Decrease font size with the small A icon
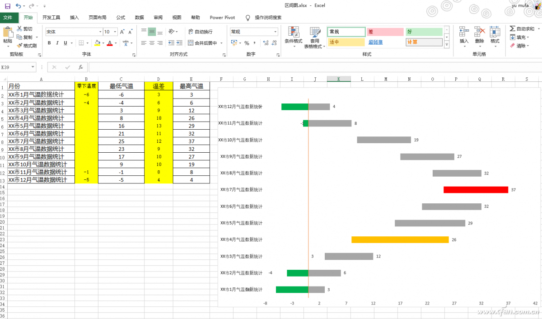The image size is (542, 319). click(130, 32)
